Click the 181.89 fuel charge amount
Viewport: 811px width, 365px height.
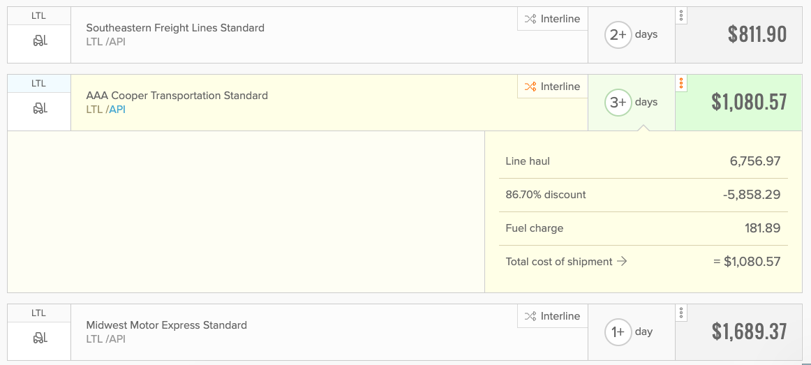coord(763,228)
